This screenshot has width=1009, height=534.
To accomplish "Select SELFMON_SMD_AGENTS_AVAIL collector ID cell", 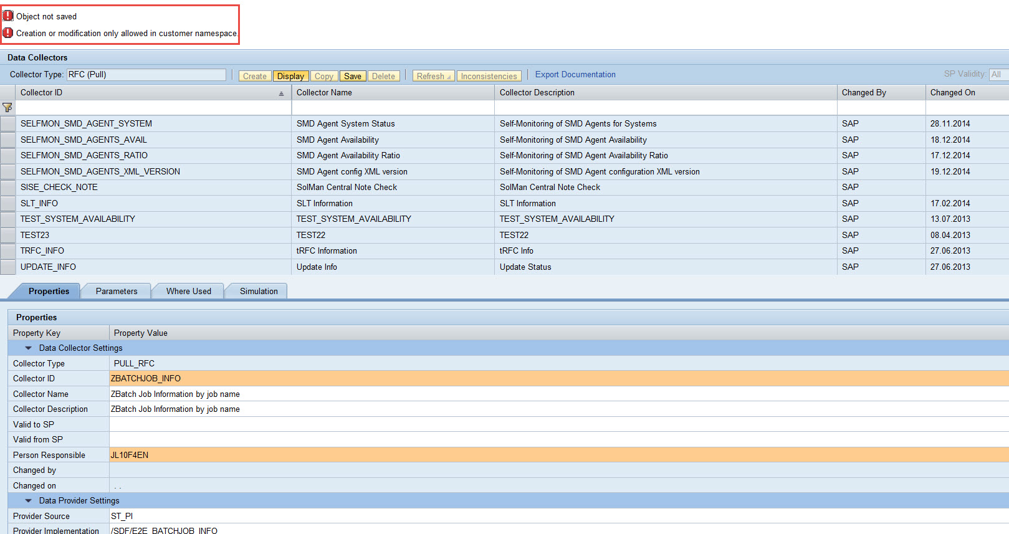I will [x=153, y=140].
